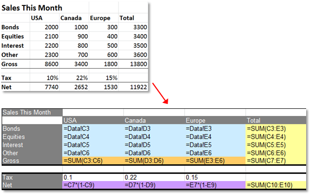Click the Europe tax rate 15%
Viewport: 311px width, 195px height.
[x=111, y=78]
